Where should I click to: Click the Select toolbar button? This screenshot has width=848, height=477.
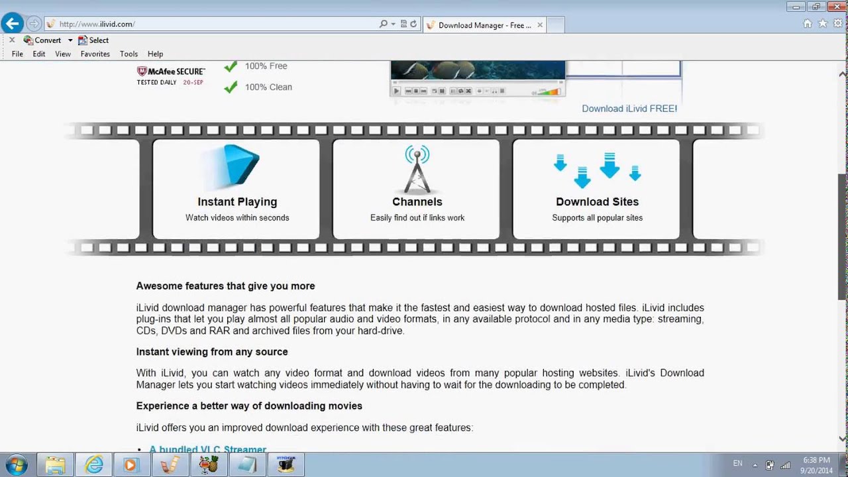93,40
